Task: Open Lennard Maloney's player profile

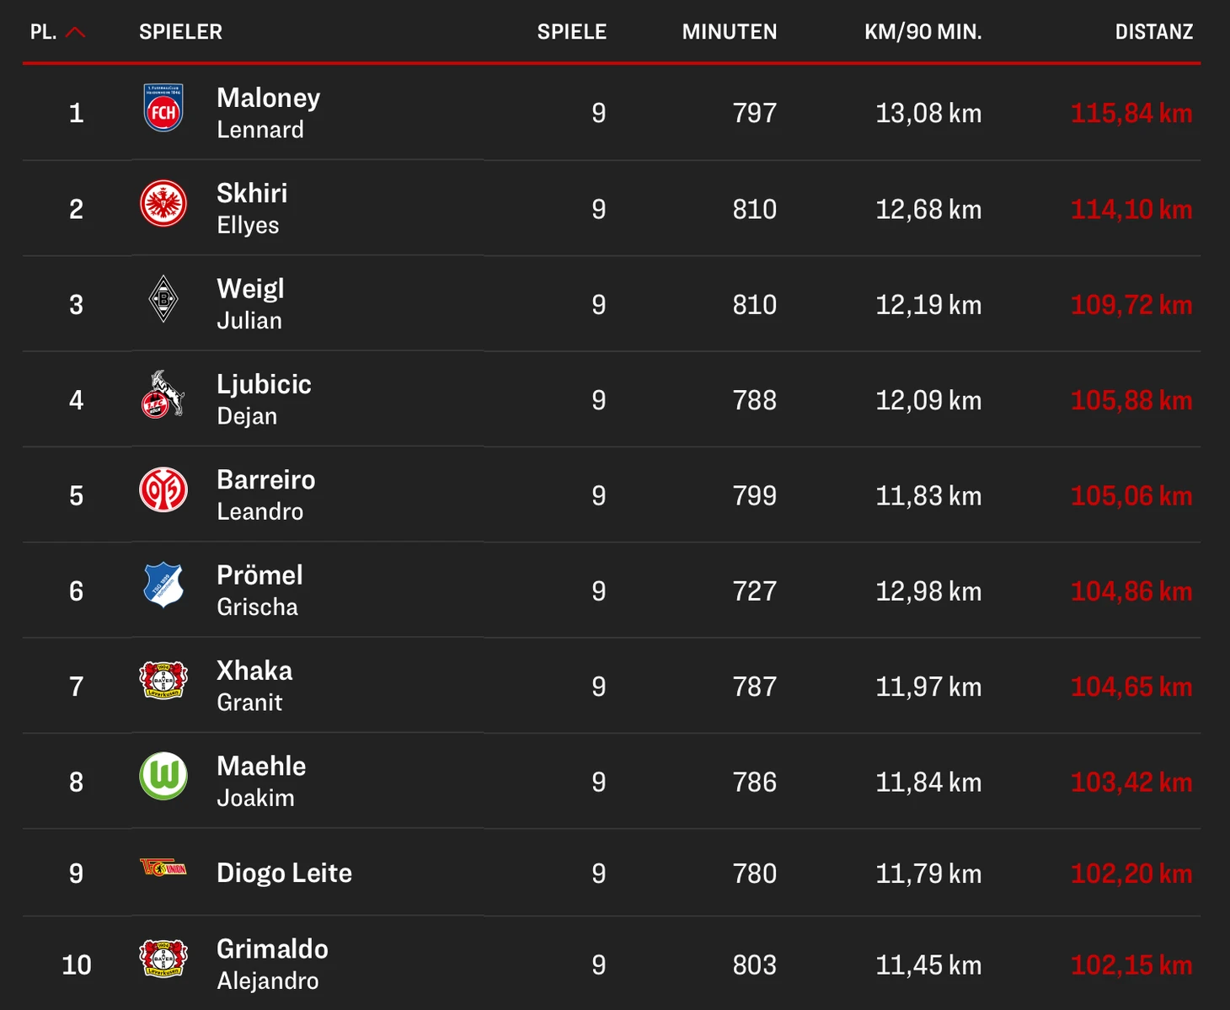Action: pos(268,113)
